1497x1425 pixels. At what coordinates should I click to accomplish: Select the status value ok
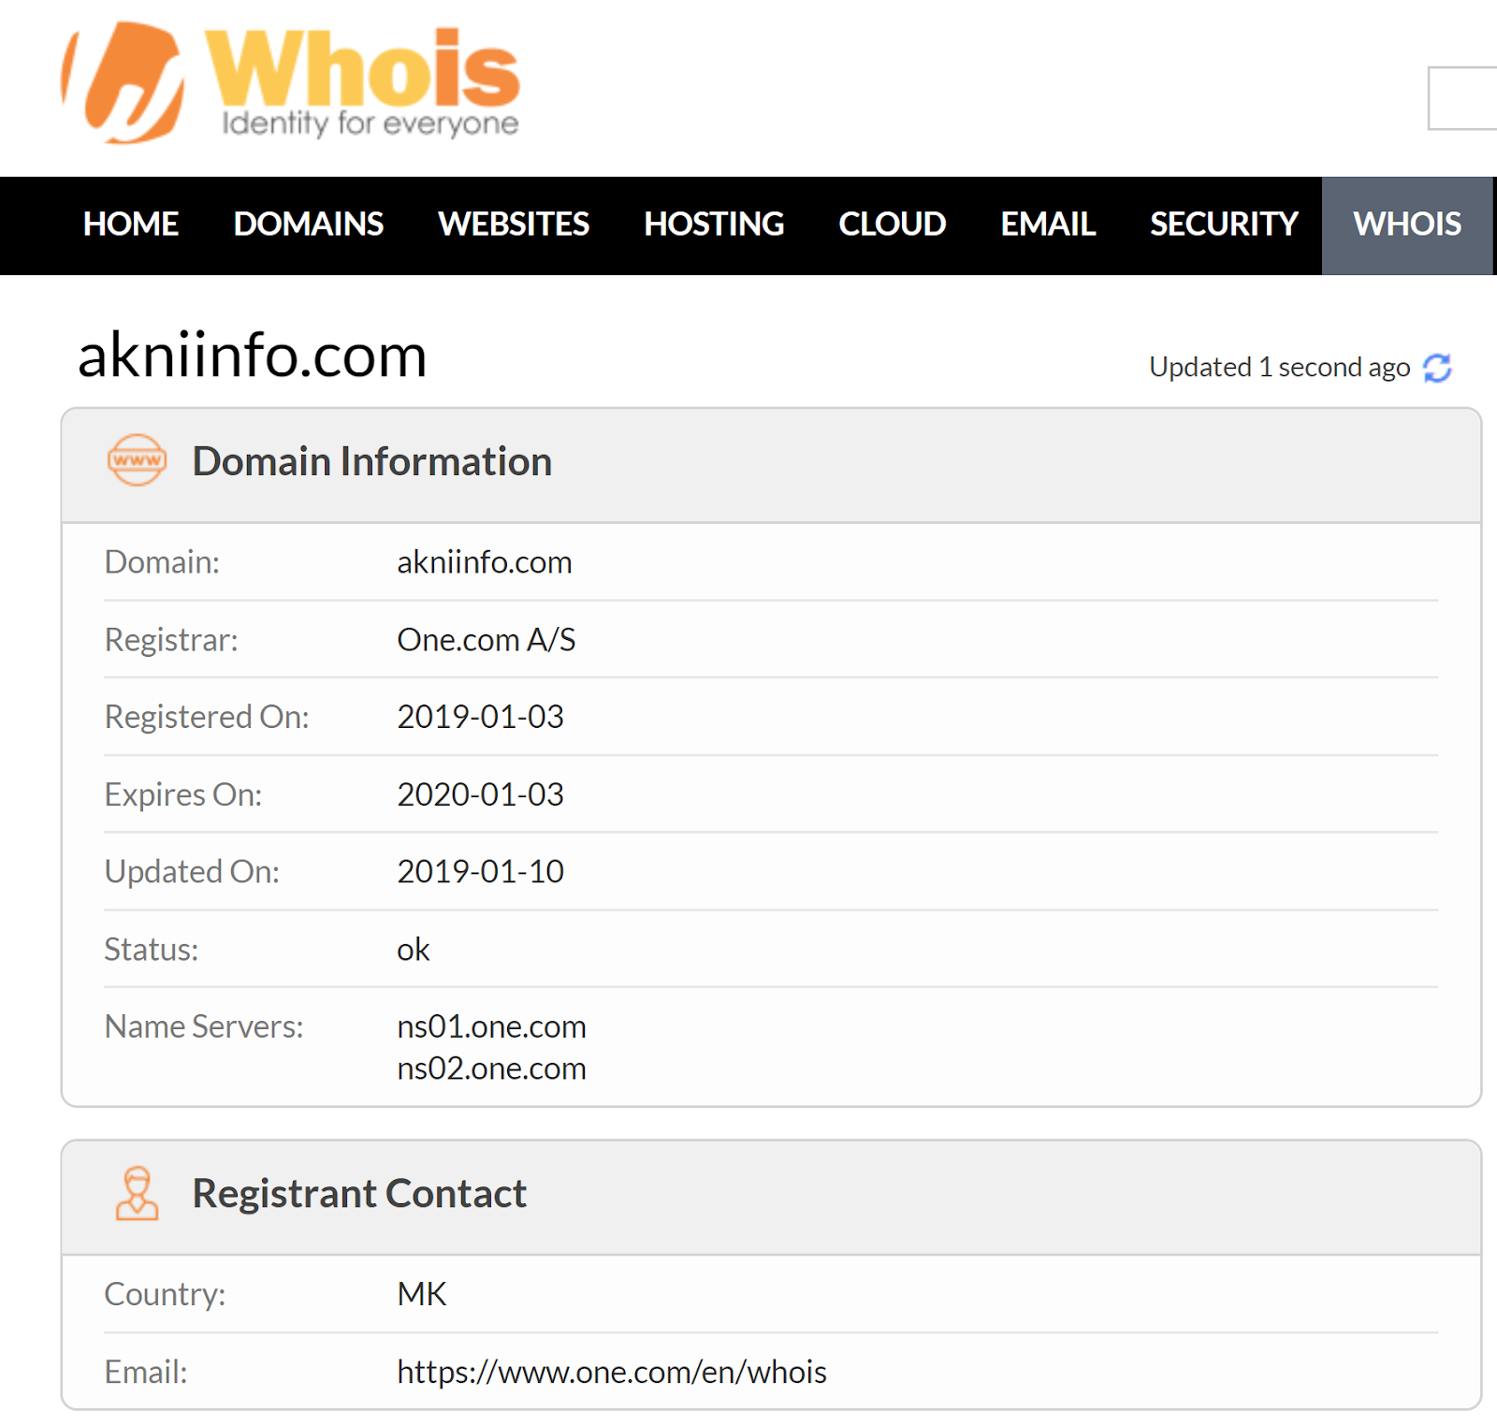(414, 950)
